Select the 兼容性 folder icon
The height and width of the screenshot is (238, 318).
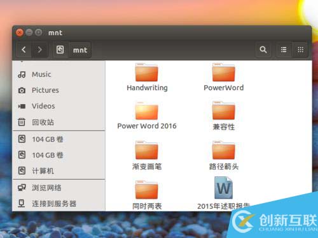(x=223, y=110)
